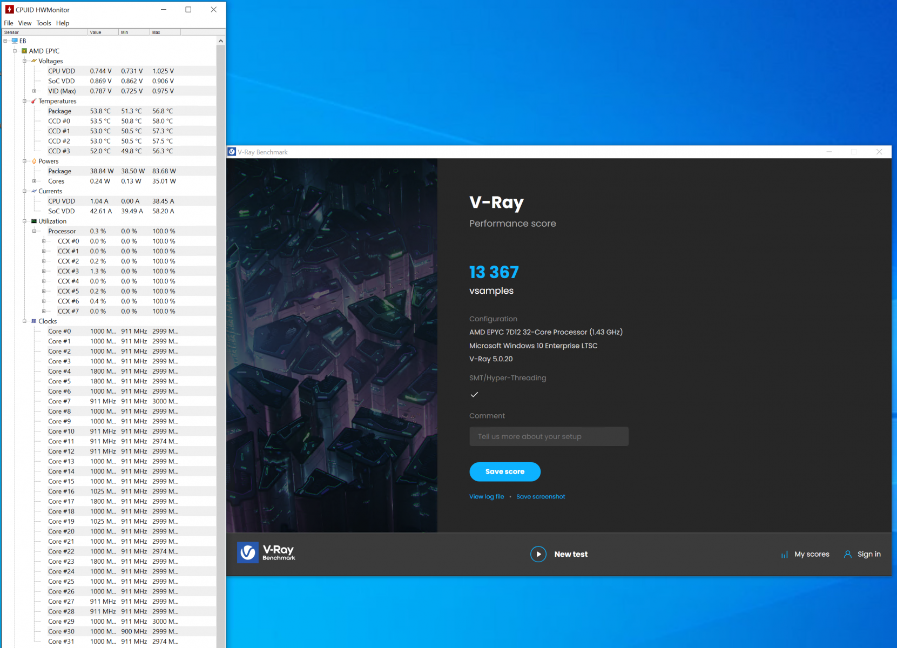Open the File menu in HWMonitor
Screen dimensions: 897x648
point(9,23)
